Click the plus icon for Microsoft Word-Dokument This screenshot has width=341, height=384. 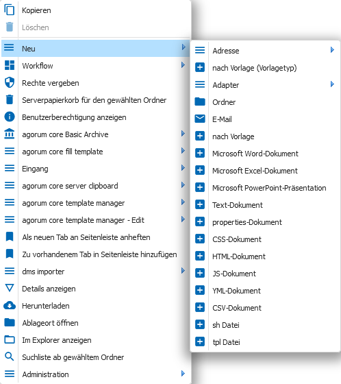coord(200,153)
